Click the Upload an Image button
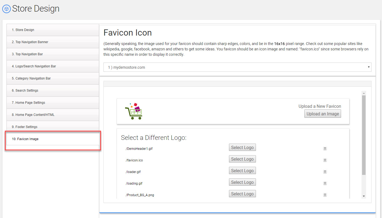The image size is (382, 218). pos(323,114)
